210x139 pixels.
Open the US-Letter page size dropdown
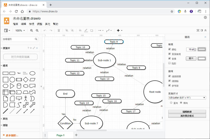pyautogui.click(x=187, y=97)
